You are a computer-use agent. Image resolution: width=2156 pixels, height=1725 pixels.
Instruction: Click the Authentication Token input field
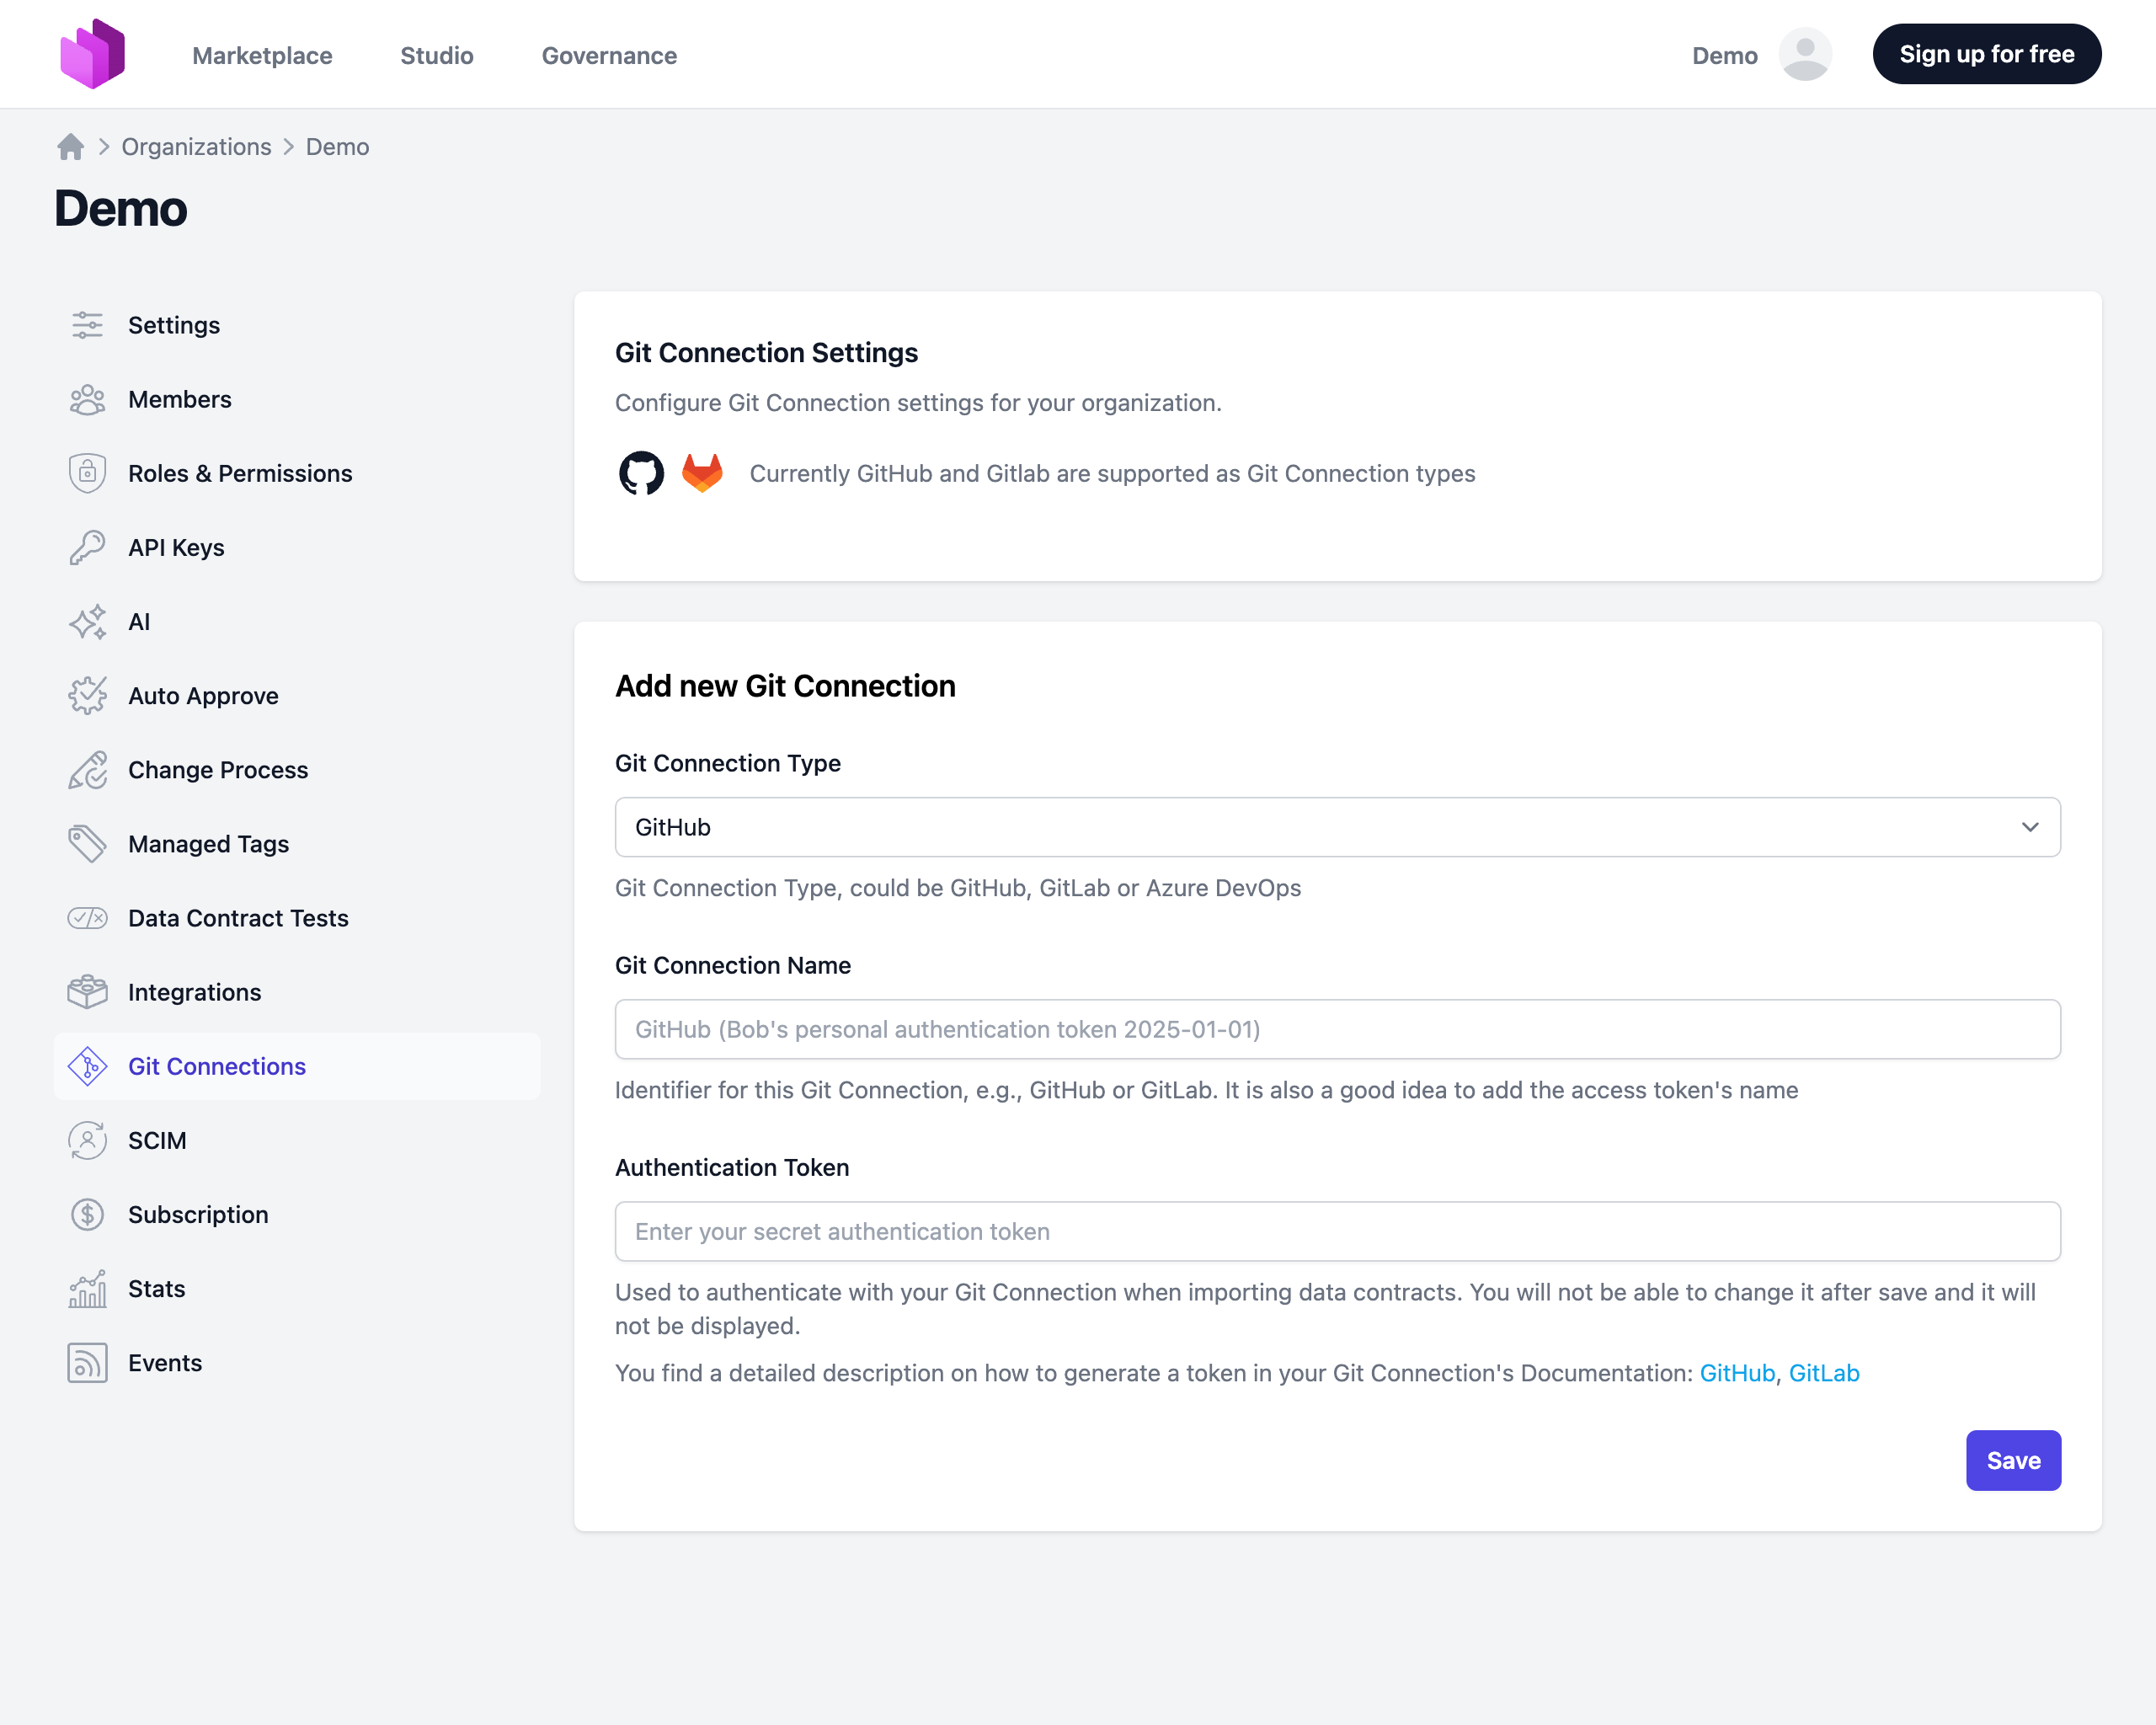[1337, 1231]
